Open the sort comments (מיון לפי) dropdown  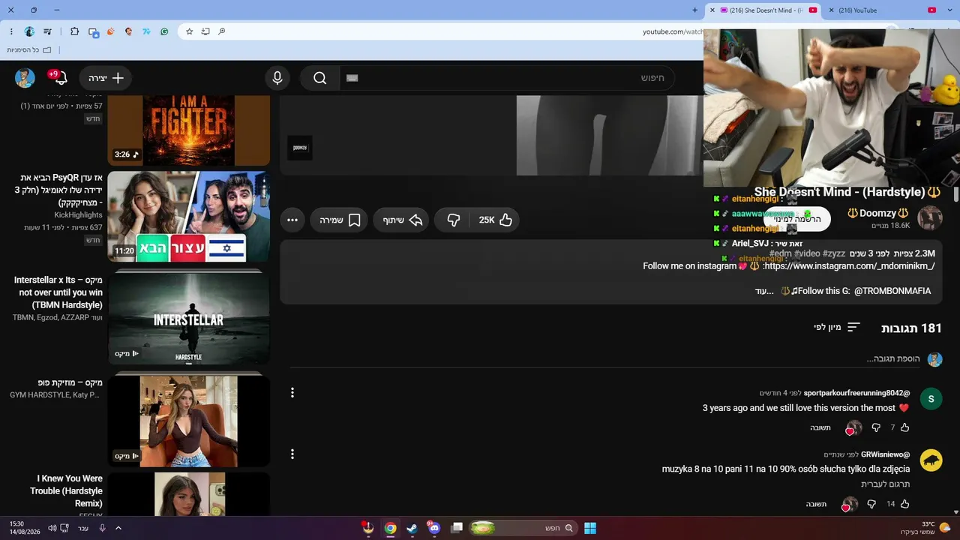(x=837, y=328)
